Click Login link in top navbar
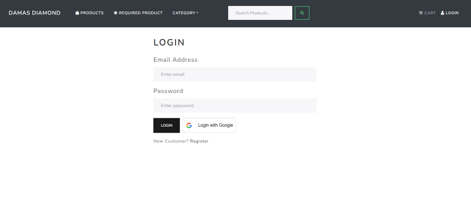 point(449,13)
